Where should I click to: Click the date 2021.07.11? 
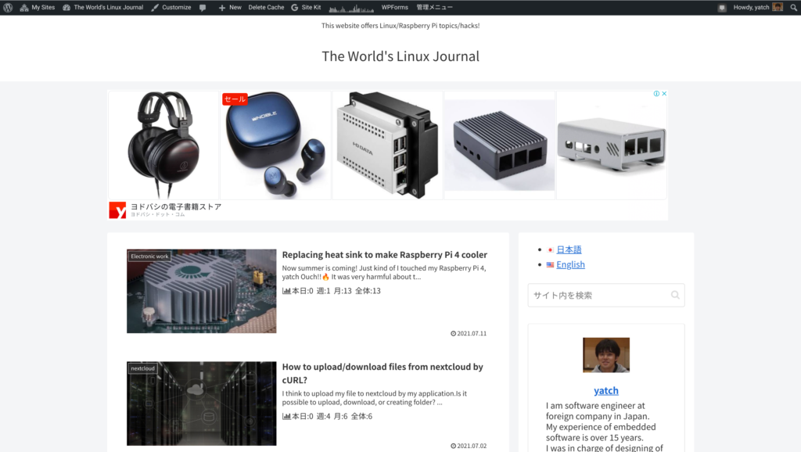coord(469,333)
